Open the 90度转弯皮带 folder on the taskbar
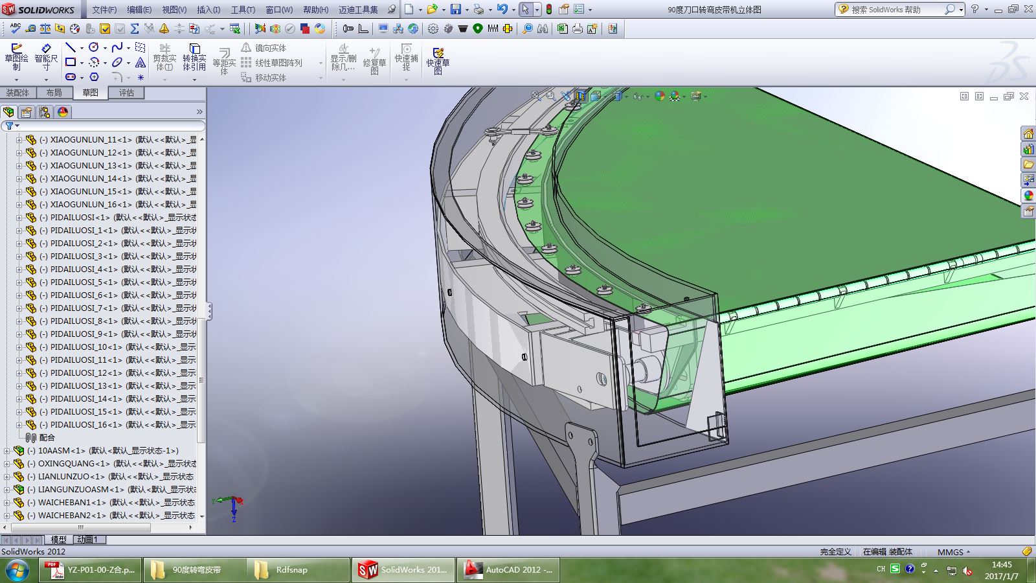Viewport: 1036px width, 583px height. tap(196, 570)
